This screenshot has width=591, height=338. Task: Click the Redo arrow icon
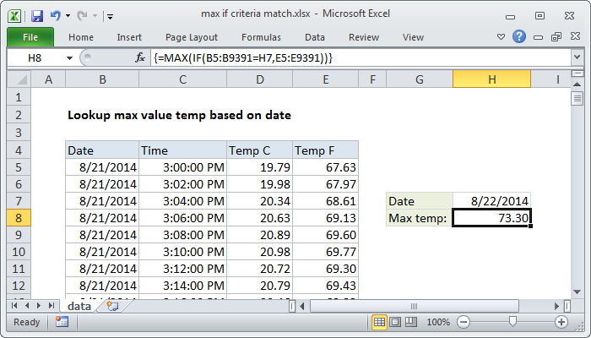(82, 15)
